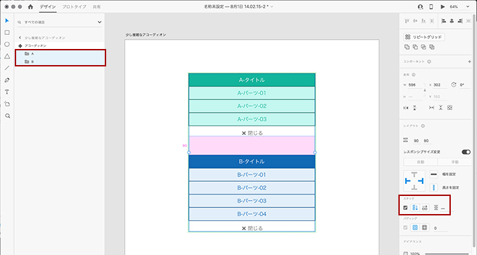Viewport: 477px width, 255px height.
Task: Click the X position input field
Action: [440, 85]
